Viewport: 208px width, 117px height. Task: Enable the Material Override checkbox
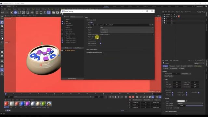pyautogui.click(x=62, y=34)
